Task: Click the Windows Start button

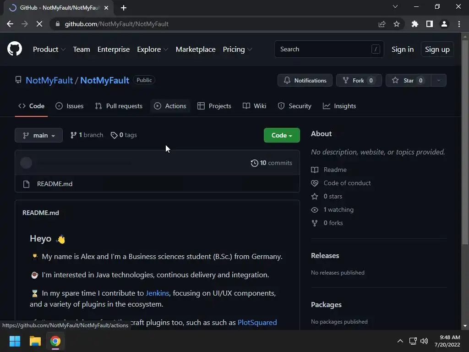Action: coord(15,341)
